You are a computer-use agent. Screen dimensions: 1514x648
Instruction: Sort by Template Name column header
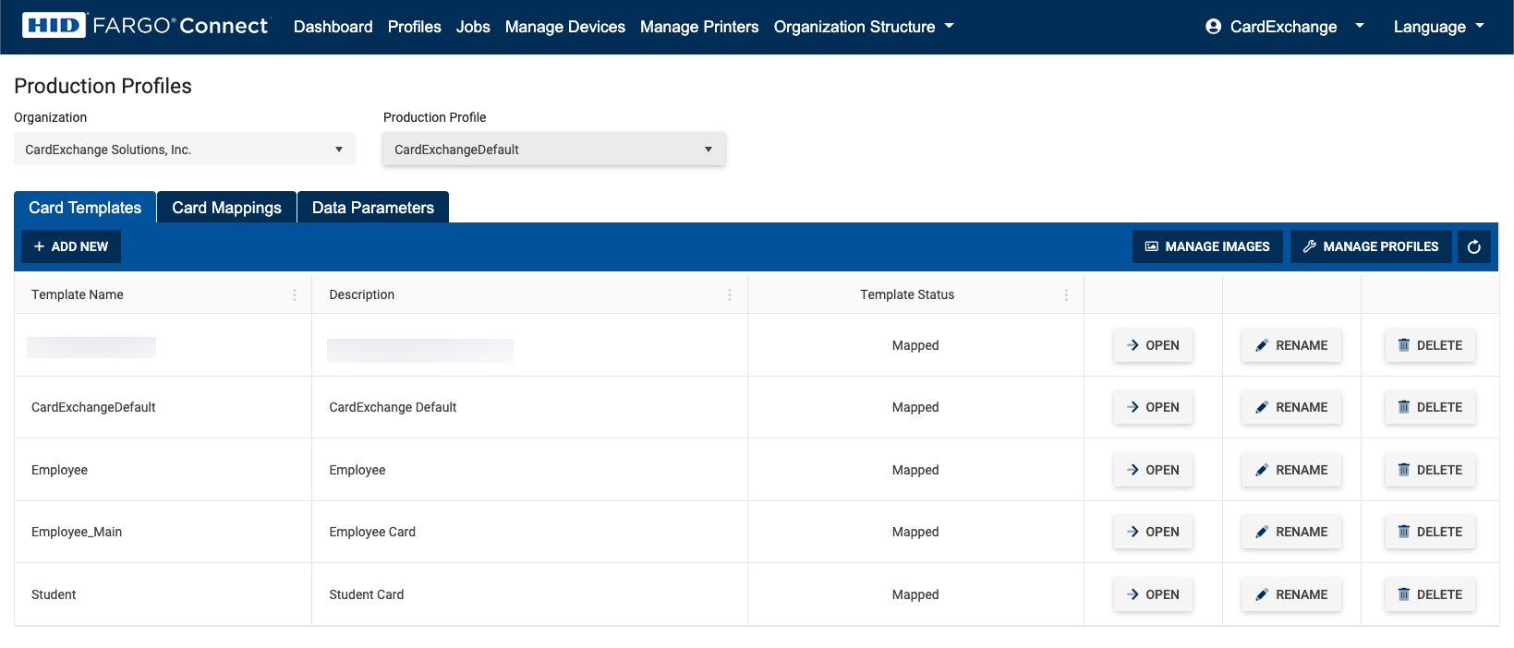tap(78, 294)
